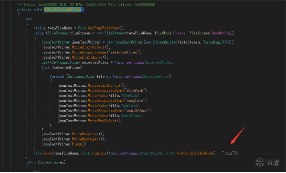Image resolution: width=286 pixels, height=173 pixels.
Task: Click the FileAccess enum reference
Action: [x=199, y=33]
